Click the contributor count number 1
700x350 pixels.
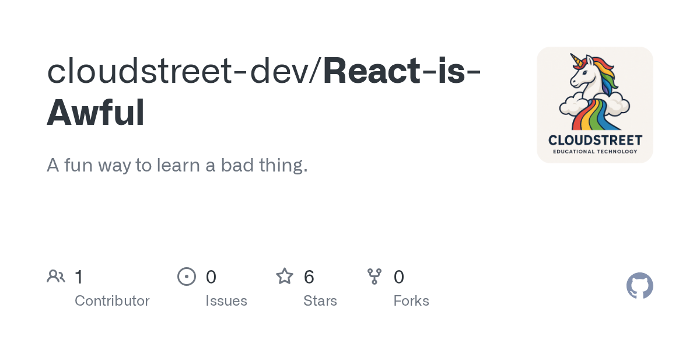click(79, 276)
